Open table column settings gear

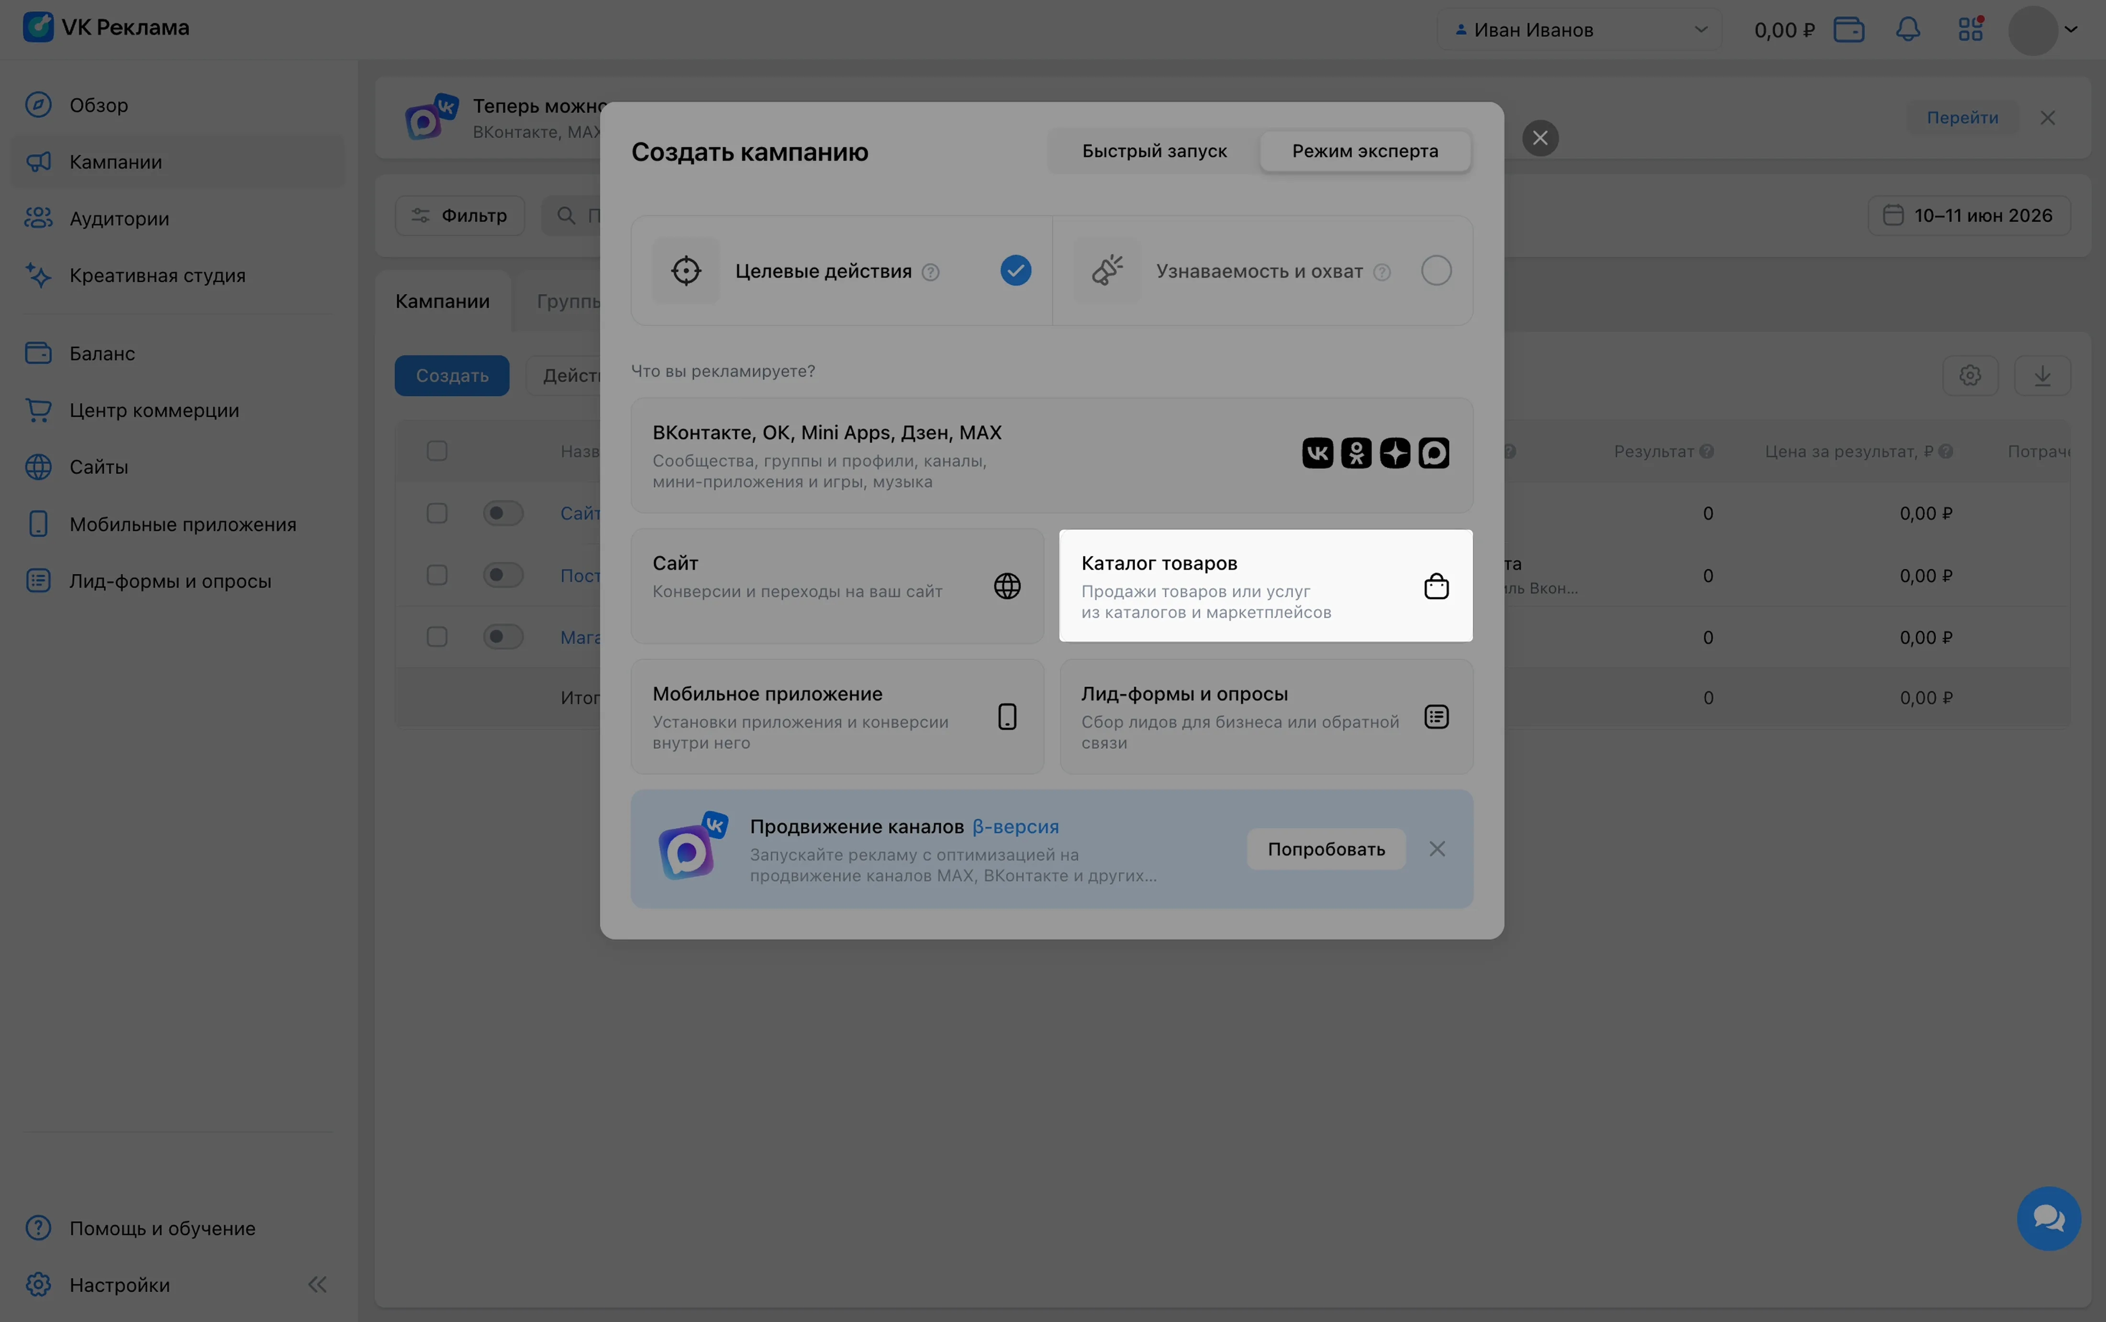click(1970, 376)
